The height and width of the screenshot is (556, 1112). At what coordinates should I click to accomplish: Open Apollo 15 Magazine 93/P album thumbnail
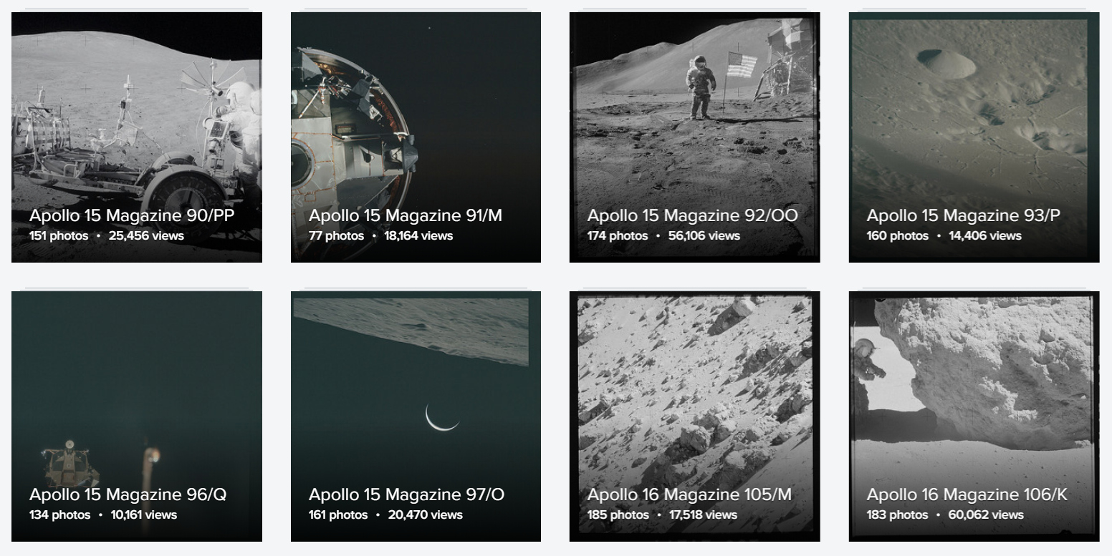(x=974, y=137)
